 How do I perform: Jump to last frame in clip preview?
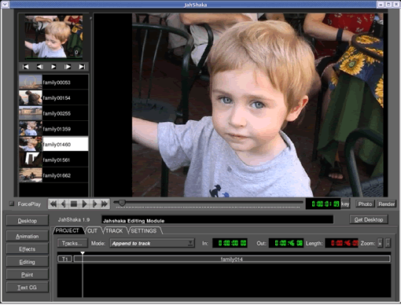(x=82, y=67)
